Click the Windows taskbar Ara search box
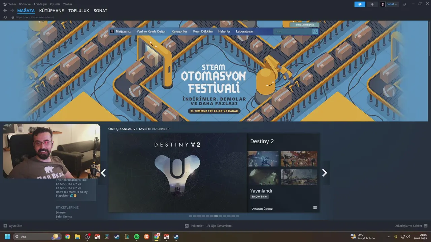The image size is (431, 242). click(37, 237)
